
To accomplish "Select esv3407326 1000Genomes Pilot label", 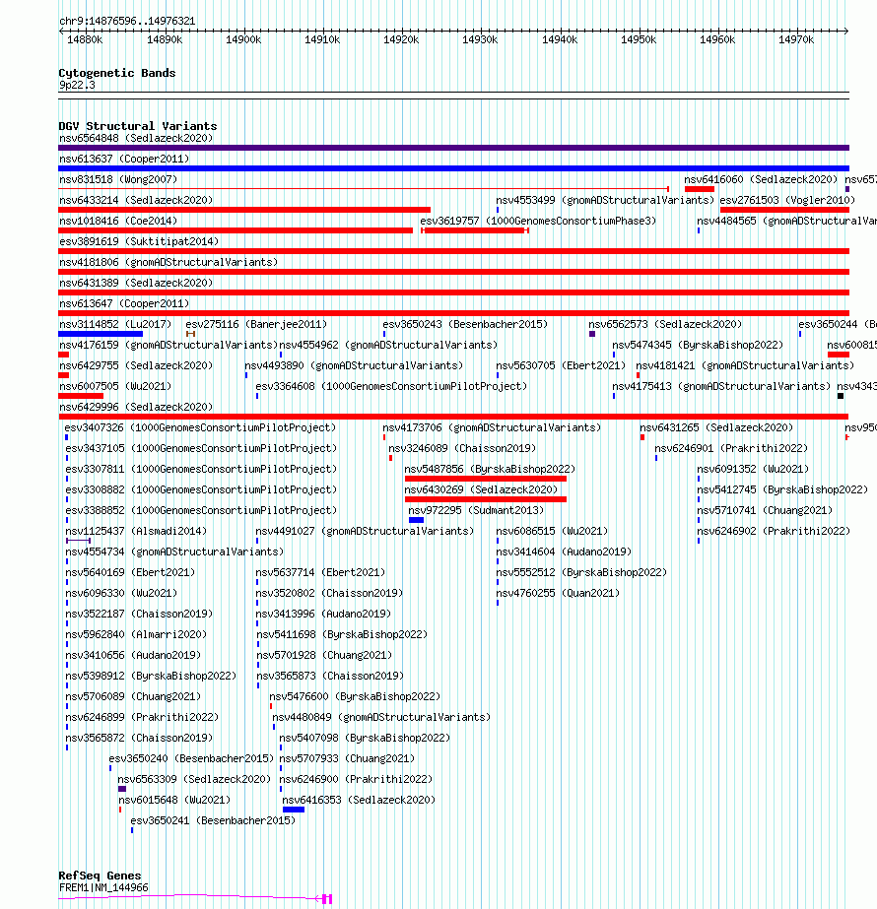I will click(200, 427).
